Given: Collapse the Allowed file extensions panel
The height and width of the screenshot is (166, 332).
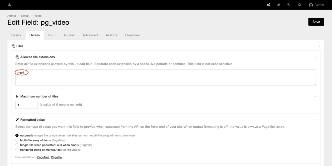Looking at the screenshot, I should pyautogui.click(x=315, y=57).
